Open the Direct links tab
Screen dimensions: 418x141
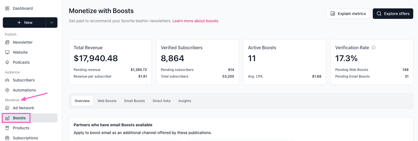[162, 101]
